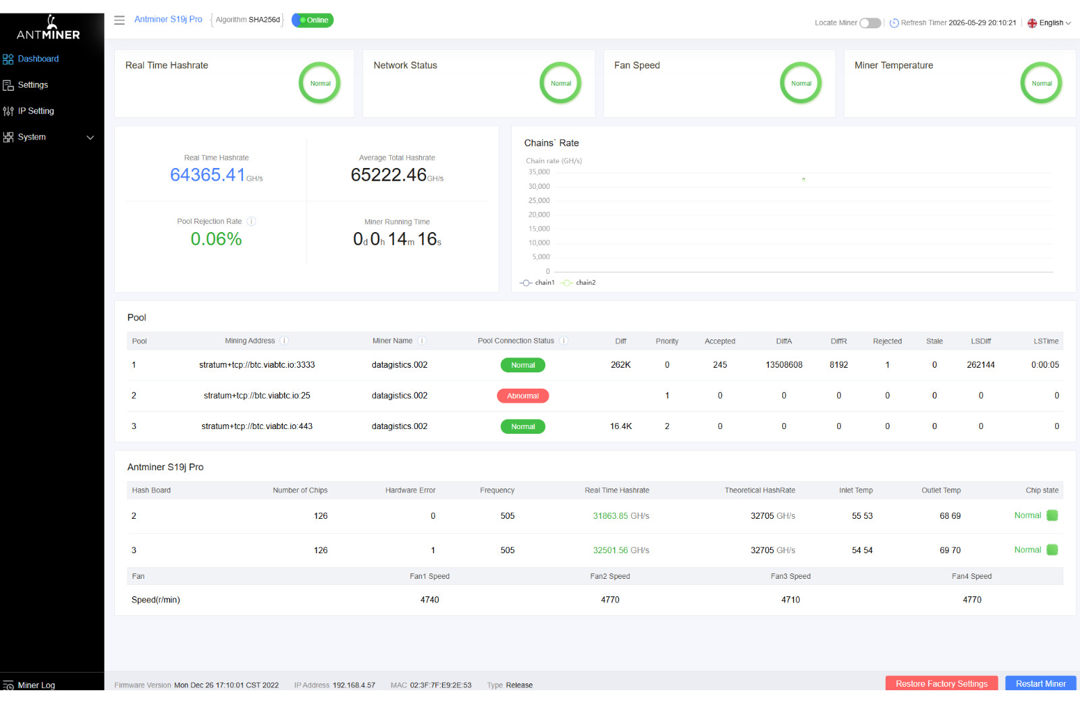Click the Miner Name info icon

pyautogui.click(x=422, y=341)
